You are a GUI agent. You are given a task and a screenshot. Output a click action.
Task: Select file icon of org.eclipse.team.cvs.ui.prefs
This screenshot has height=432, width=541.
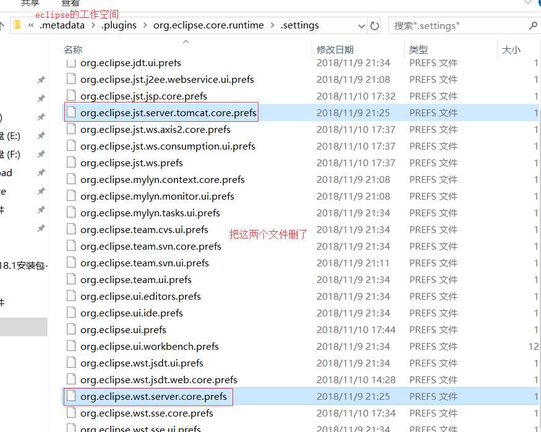71,229
